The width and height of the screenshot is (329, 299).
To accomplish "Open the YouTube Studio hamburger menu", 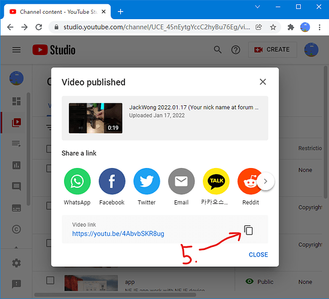I will 16,50.
